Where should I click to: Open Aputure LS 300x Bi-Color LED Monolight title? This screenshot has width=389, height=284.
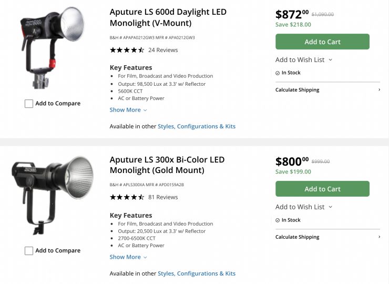(x=167, y=165)
